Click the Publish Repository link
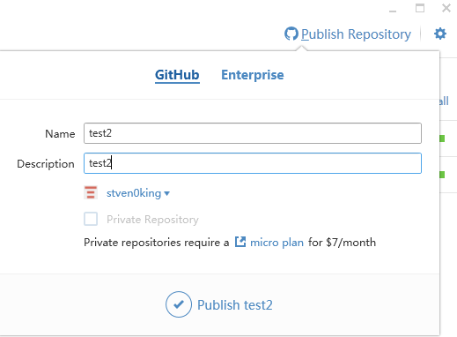 pyautogui.click(x=356, y=34)
